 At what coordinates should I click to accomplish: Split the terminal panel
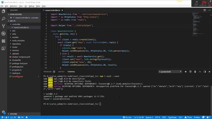pos(190,72)
